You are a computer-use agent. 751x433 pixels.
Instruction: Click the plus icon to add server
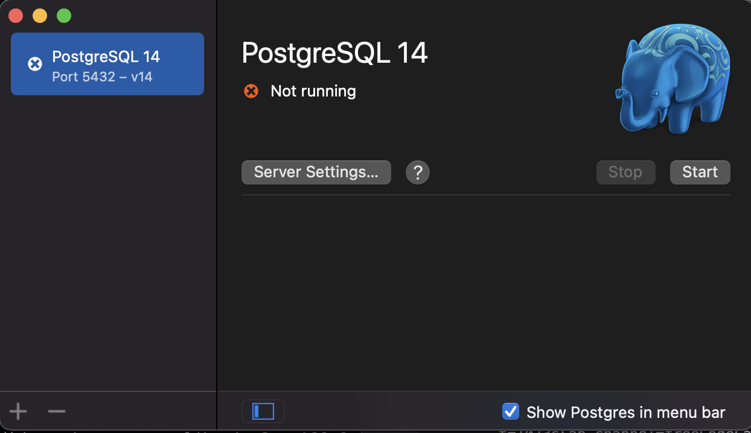[18, 412]
